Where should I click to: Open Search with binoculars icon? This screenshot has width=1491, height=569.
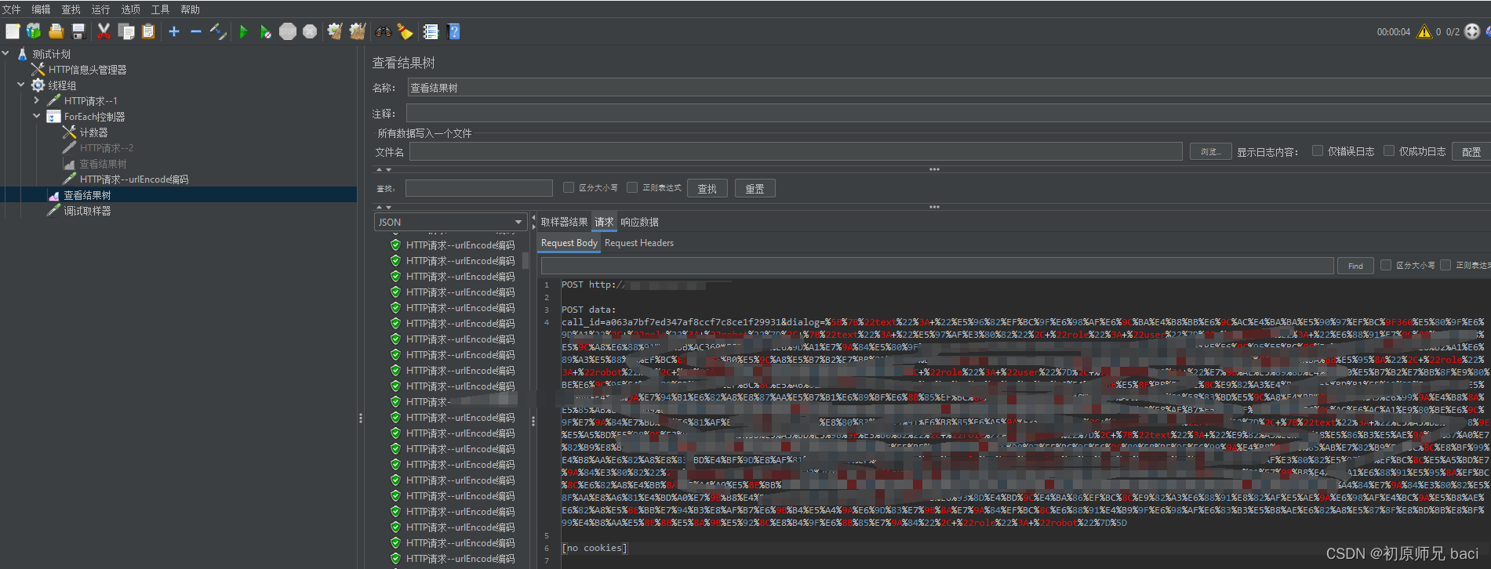click(x=384, y=31)
